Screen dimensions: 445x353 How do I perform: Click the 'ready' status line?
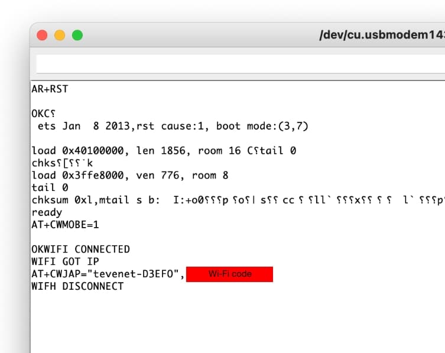click(x=47, y=212)
